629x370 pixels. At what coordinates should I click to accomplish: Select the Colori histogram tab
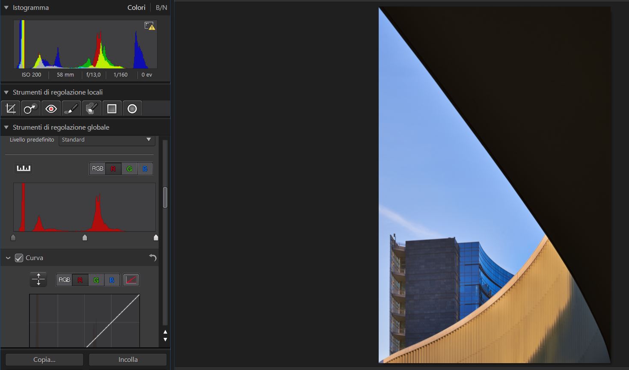pos(136,8)
